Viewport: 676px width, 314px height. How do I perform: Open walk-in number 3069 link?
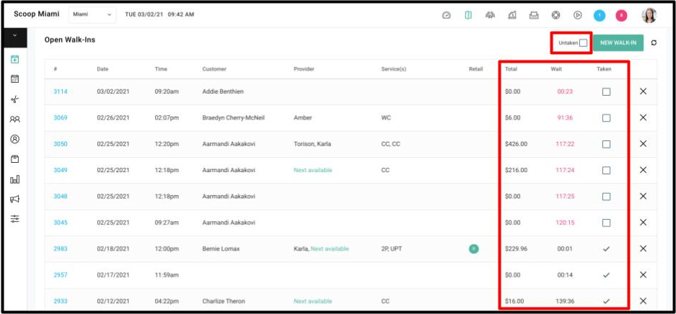[x=61, y=117]
